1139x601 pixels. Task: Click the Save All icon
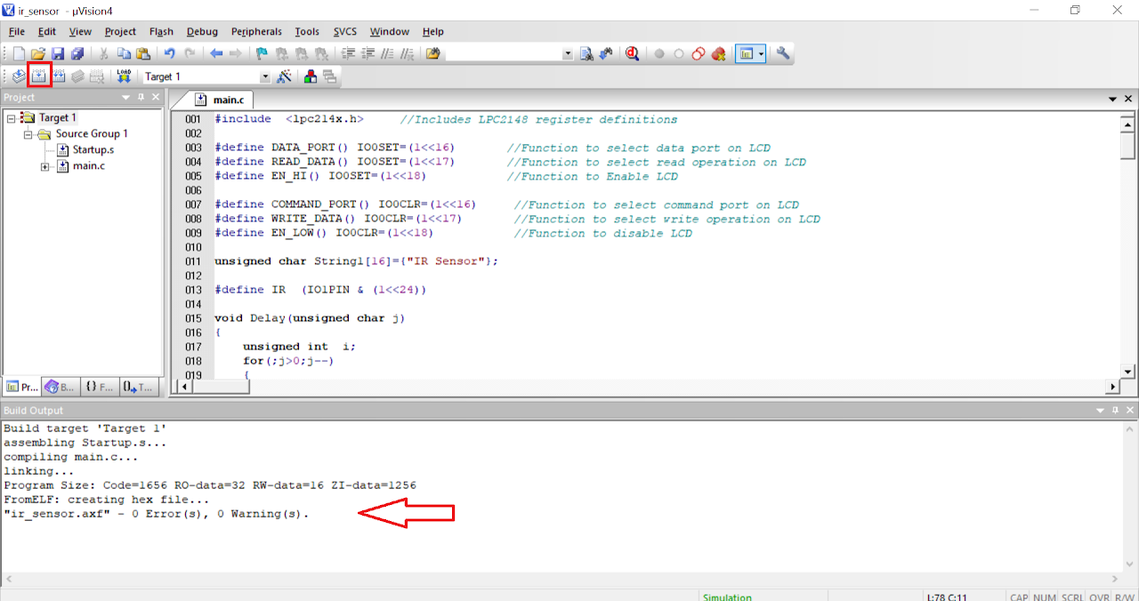pos(77,53)
